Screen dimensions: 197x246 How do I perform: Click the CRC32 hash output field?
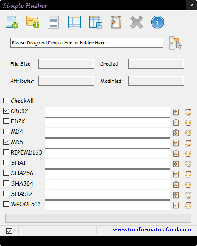107,112
